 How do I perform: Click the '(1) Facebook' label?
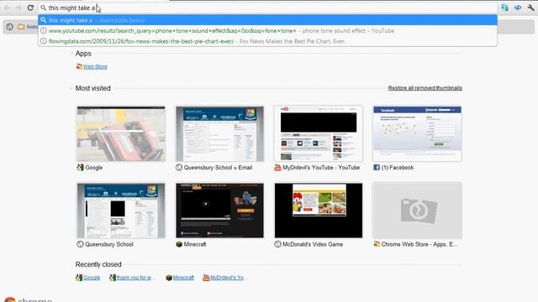[x=398, y=168]
